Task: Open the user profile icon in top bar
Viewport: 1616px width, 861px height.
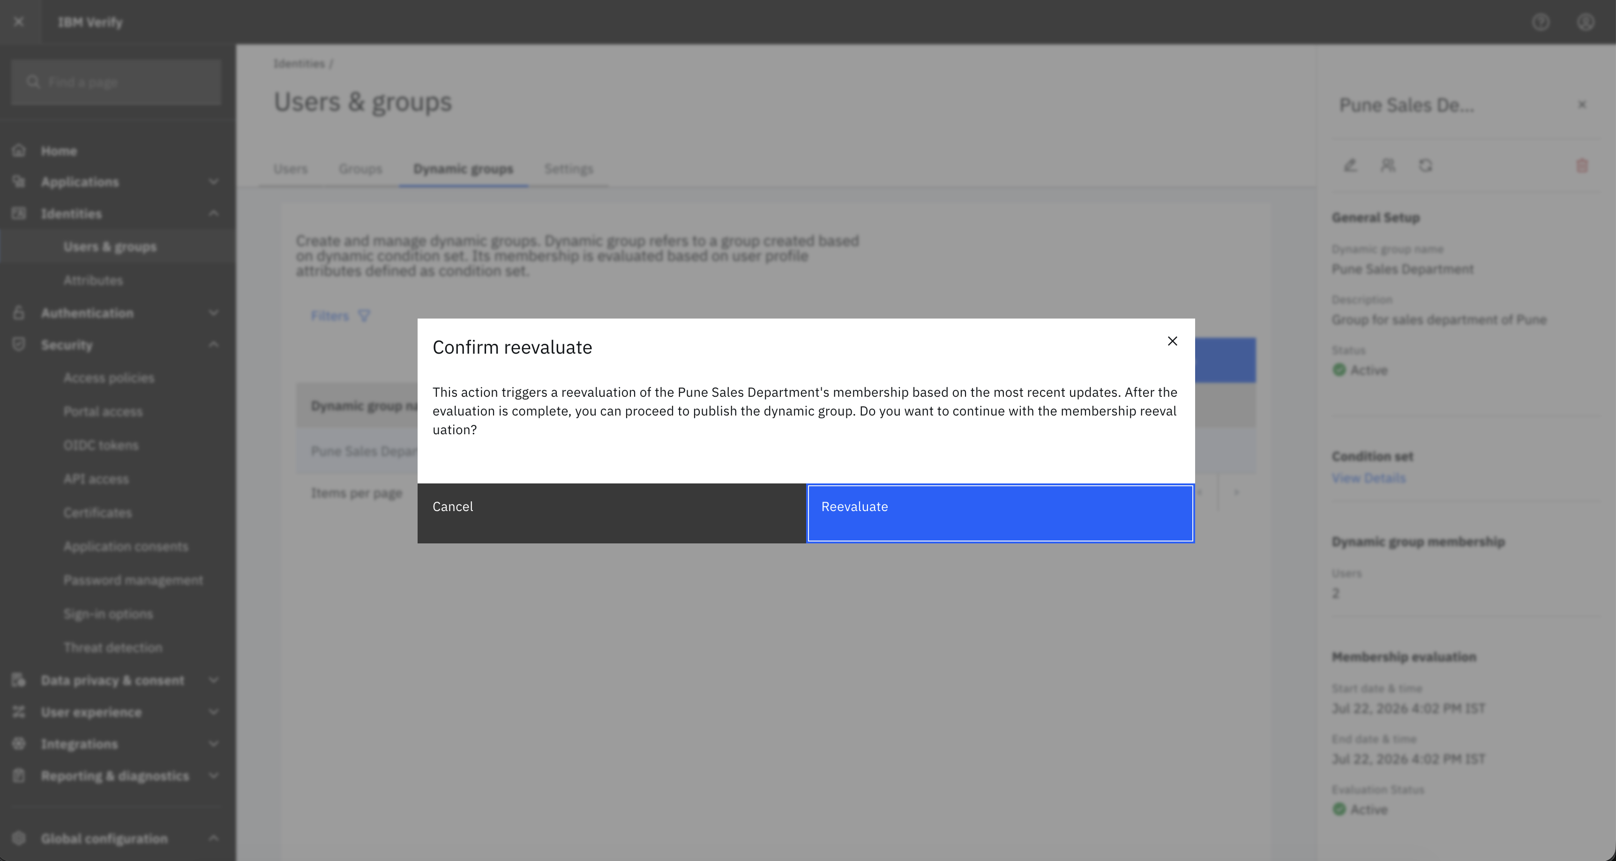Action: 1585,22
